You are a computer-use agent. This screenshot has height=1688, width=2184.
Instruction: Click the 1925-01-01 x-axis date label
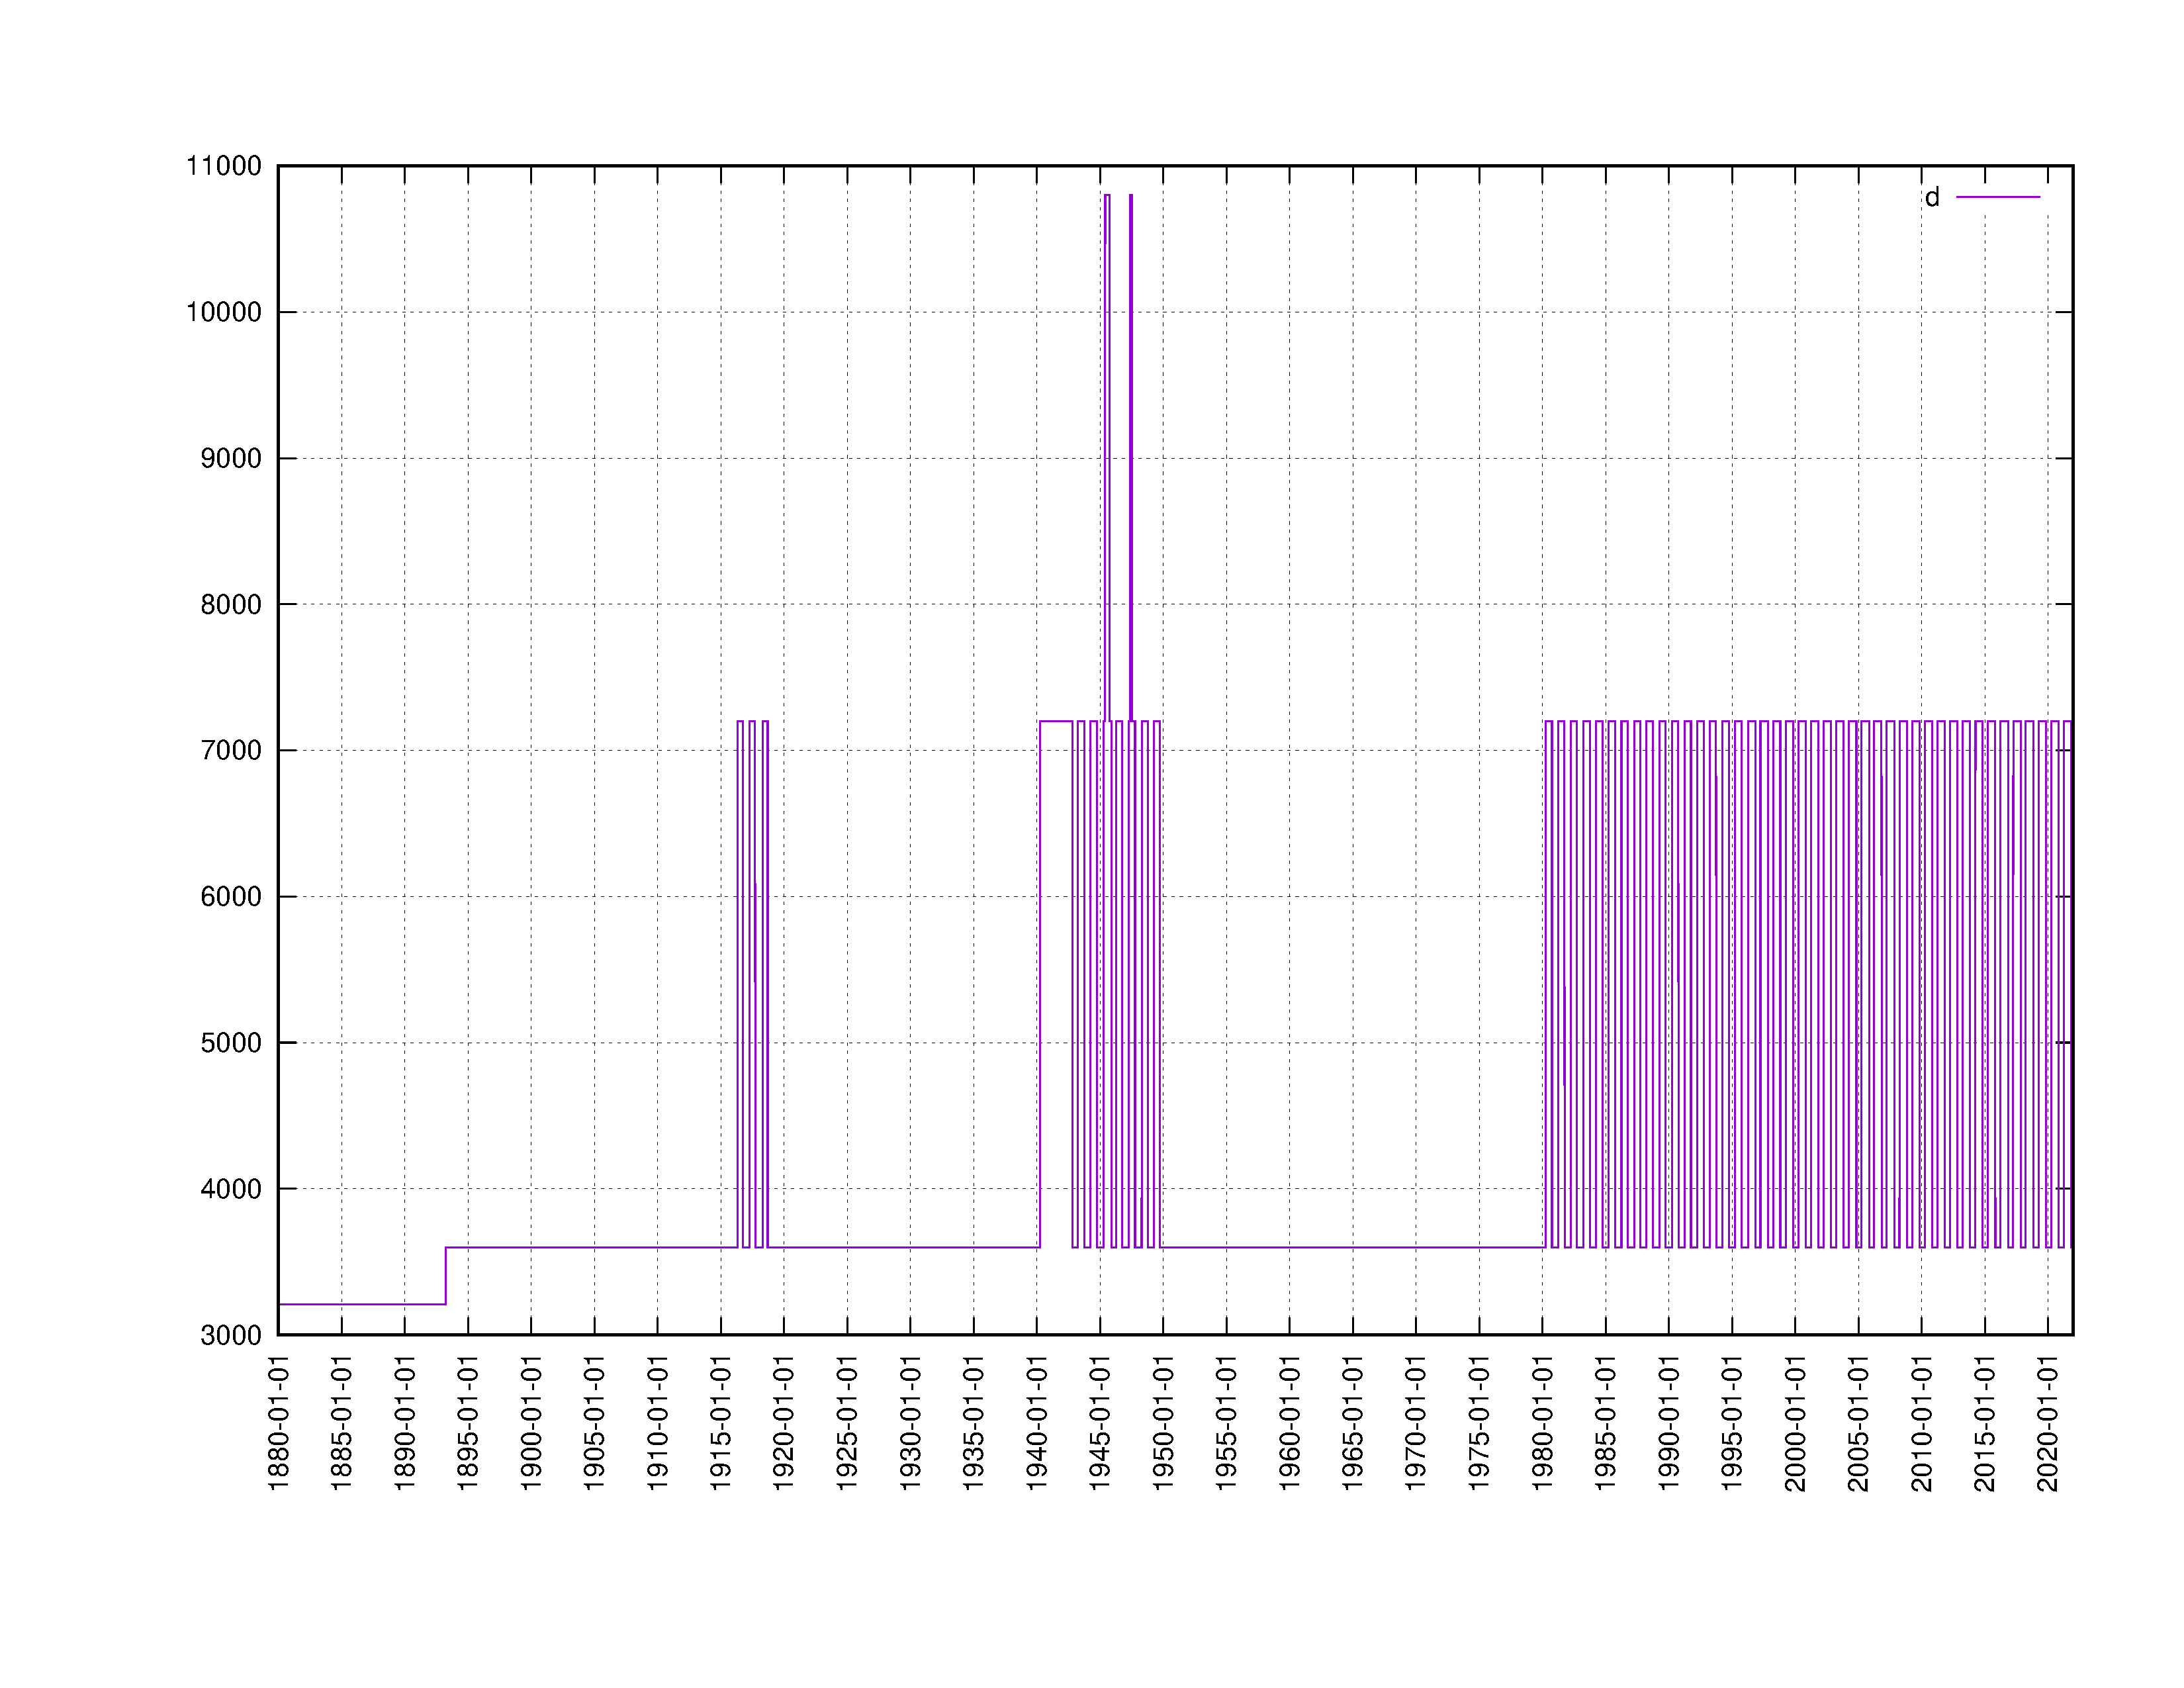847,1423
